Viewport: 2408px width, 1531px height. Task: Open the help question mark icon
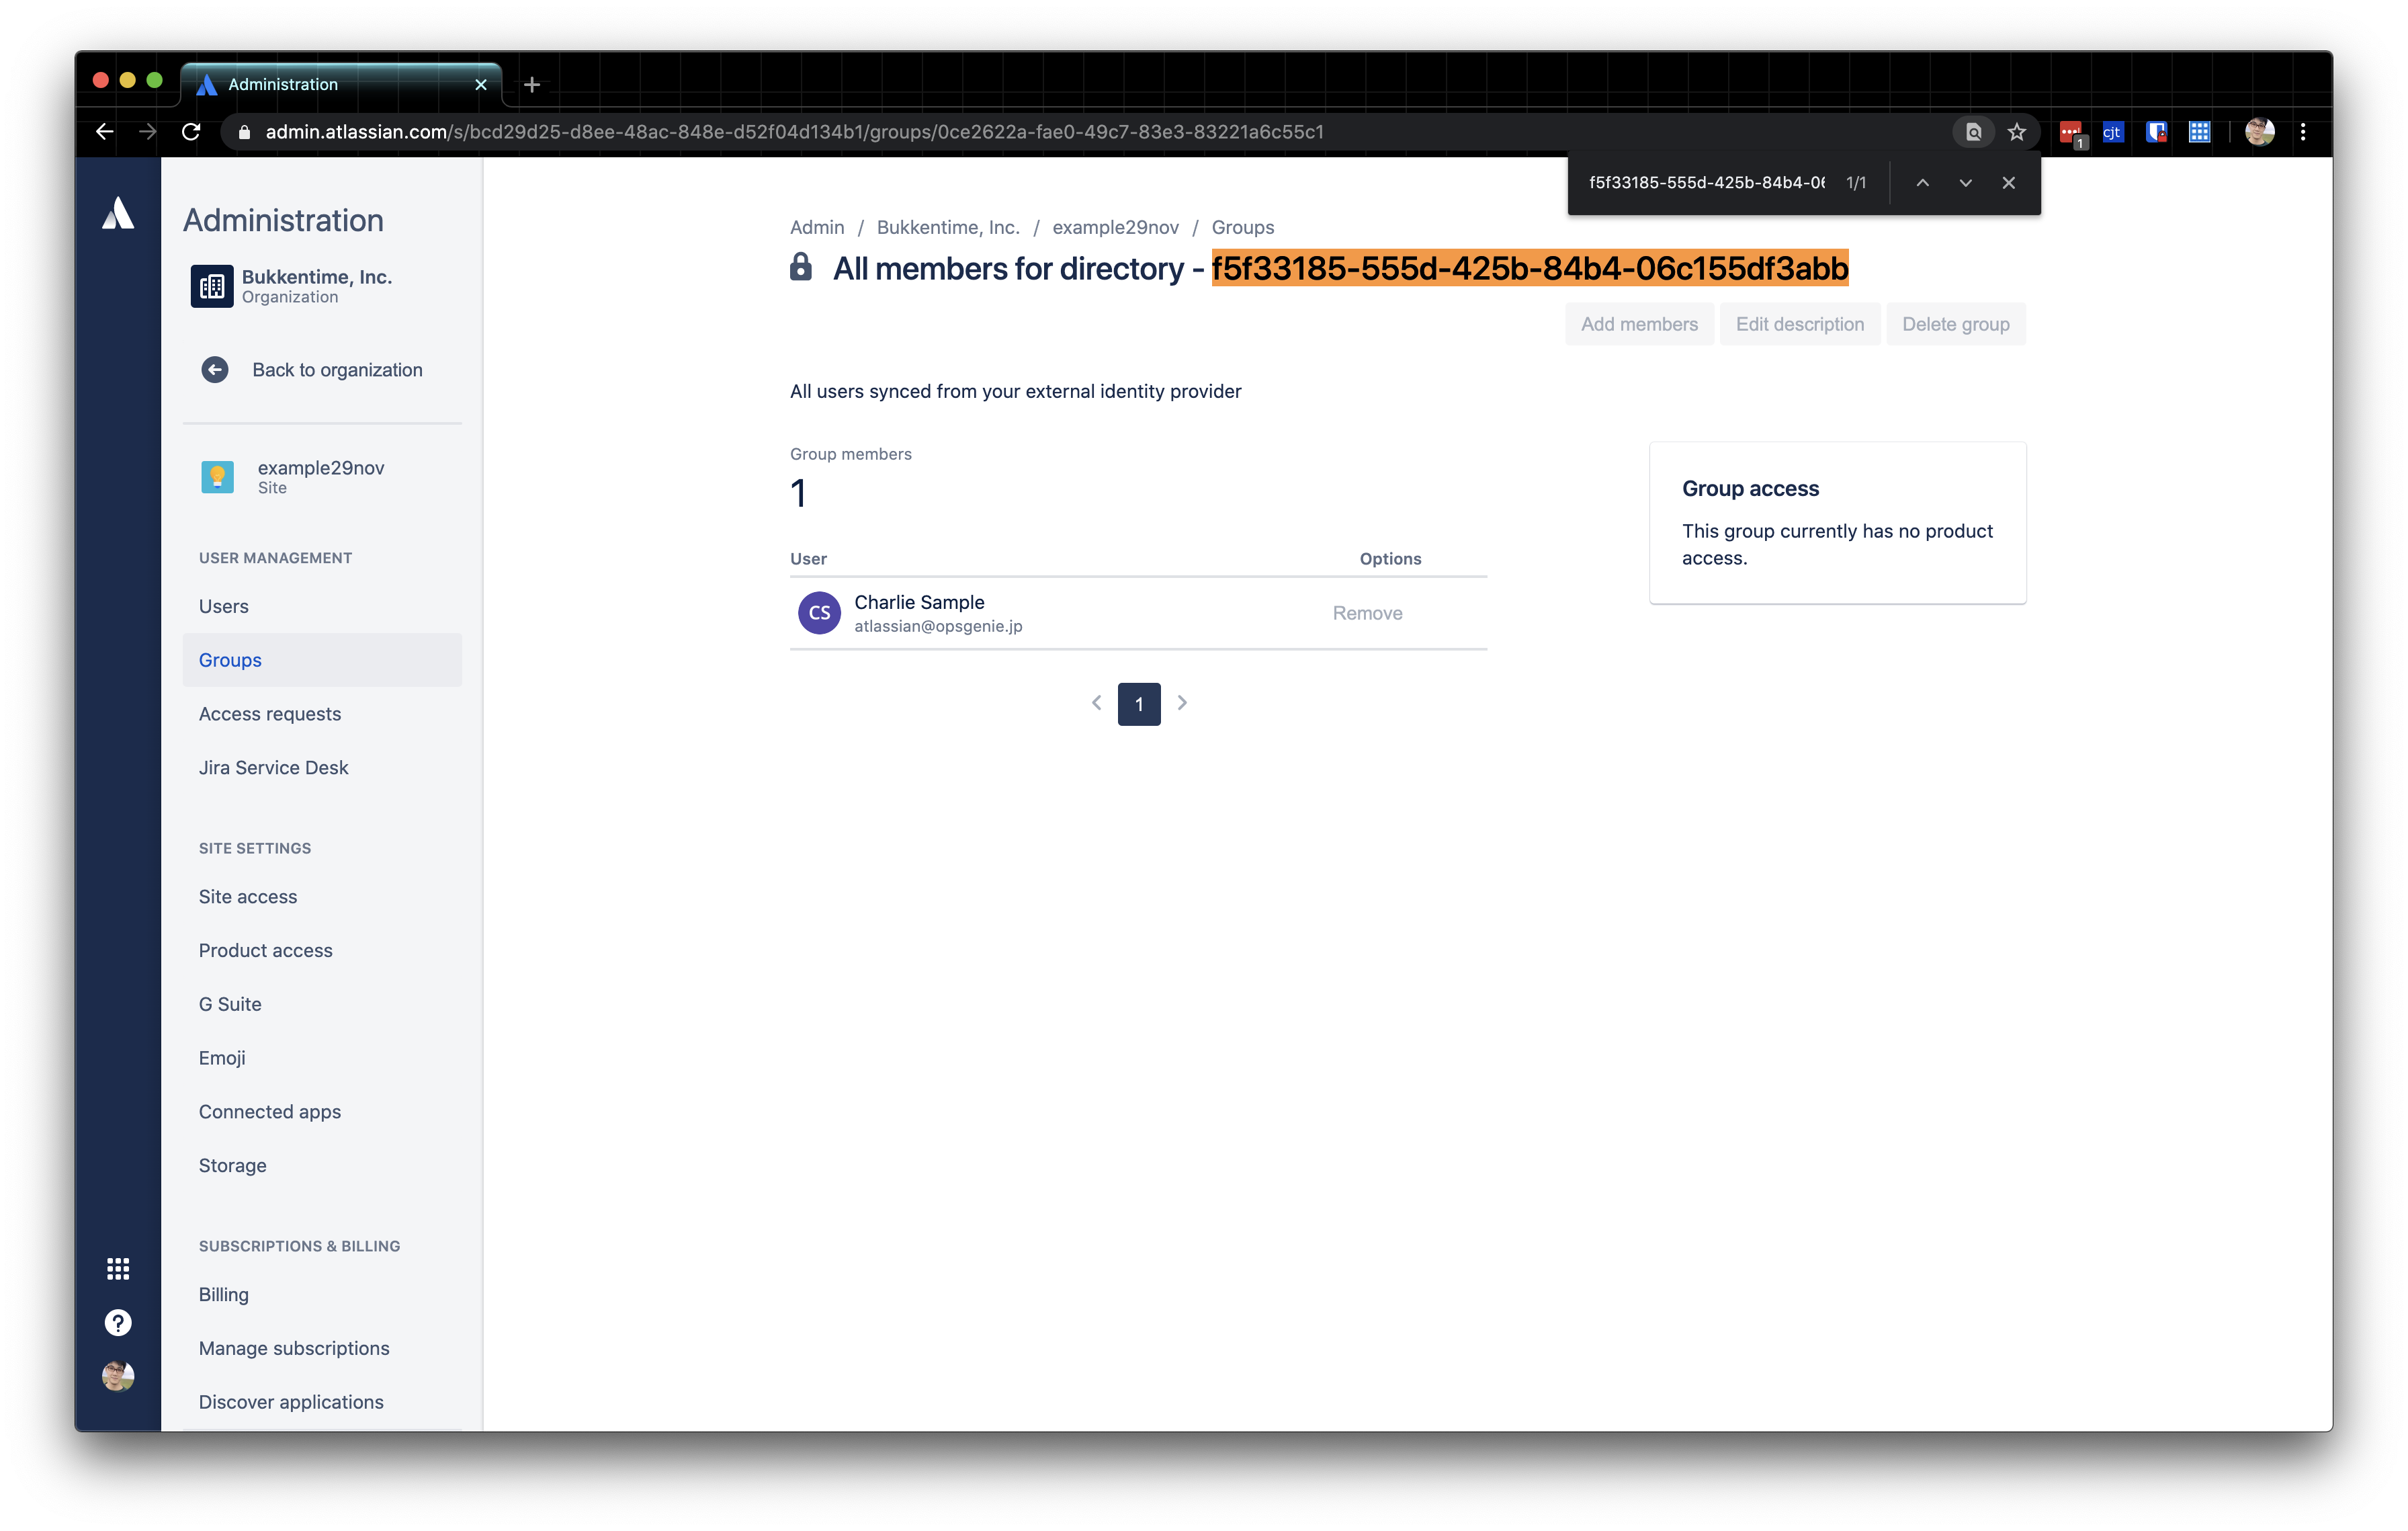118,1322
